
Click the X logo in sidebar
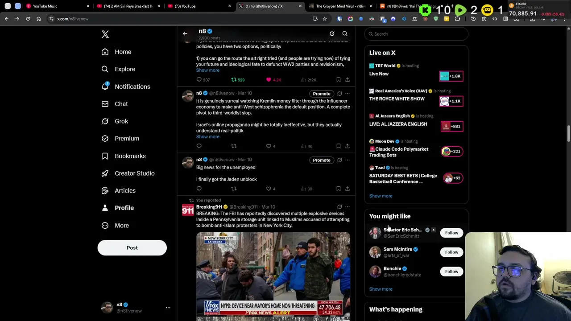tap(105, 34)
